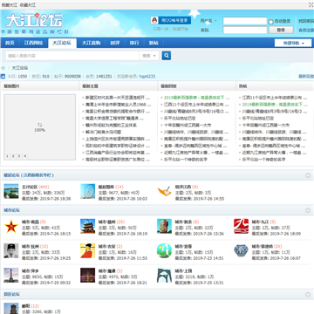314x314 pixels.
Task: Open 城市·景德镇 porcelain vase icon
Action: pos(241,250)
